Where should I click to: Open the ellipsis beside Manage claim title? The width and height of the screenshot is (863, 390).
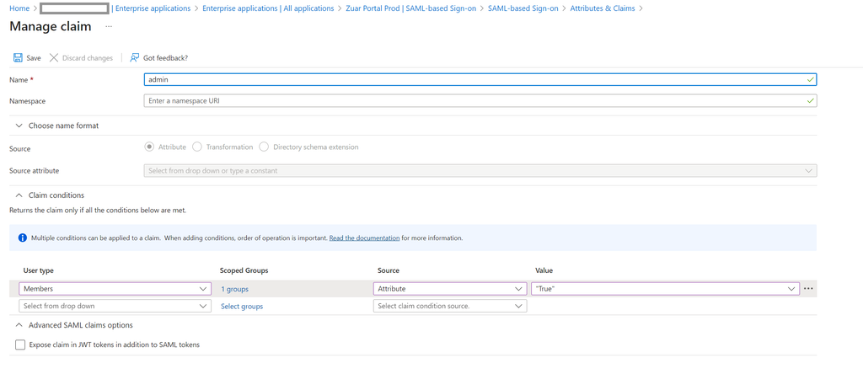pos(109,26)
